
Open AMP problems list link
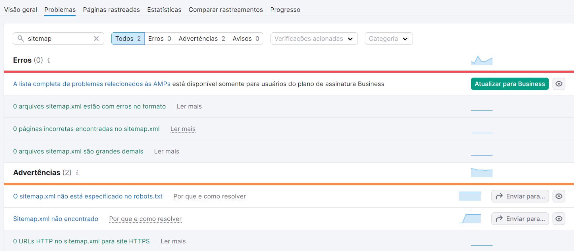tap(92, 84)
